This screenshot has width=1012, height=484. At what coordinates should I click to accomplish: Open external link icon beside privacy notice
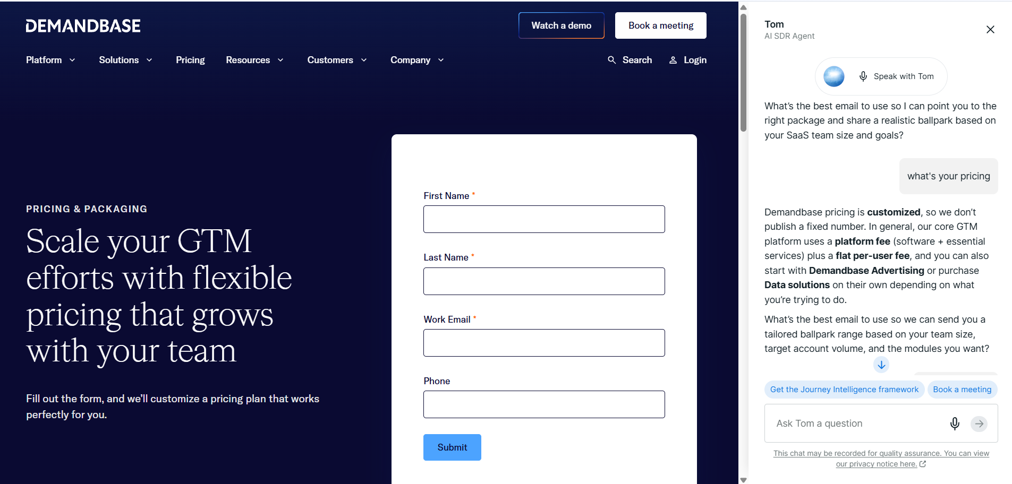[x=923, y=464]
